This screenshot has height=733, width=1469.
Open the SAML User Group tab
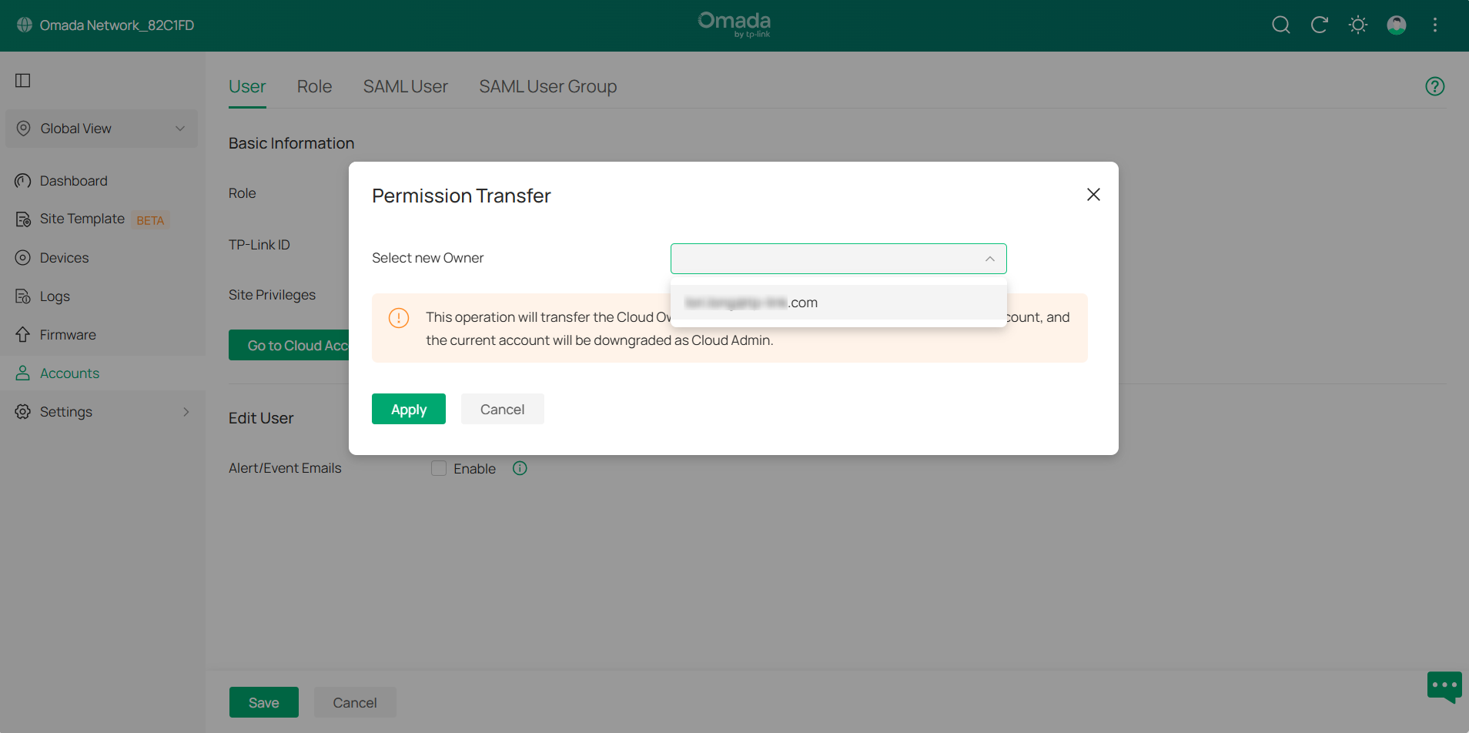(x=547, y=86)
